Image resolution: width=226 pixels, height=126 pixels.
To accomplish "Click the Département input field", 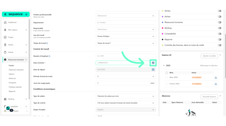I will click(x=126, y=22).
